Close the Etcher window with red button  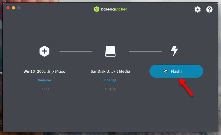point(8,8)
